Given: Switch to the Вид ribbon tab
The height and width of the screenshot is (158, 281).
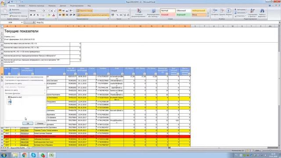Looking at the screenshot, I should coord(89,6).
